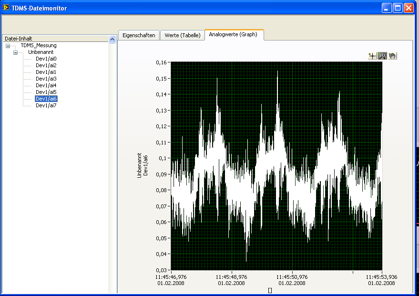Select the crosshair cursor tool
This screenshot has height=296, width=419.
tap(372, 56)
